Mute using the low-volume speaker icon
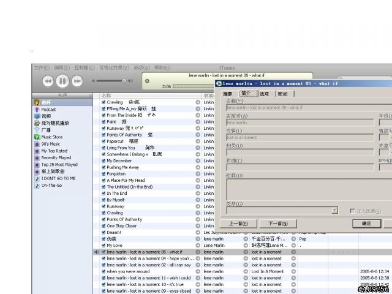The image size is (392, 294). pos(93,81)
